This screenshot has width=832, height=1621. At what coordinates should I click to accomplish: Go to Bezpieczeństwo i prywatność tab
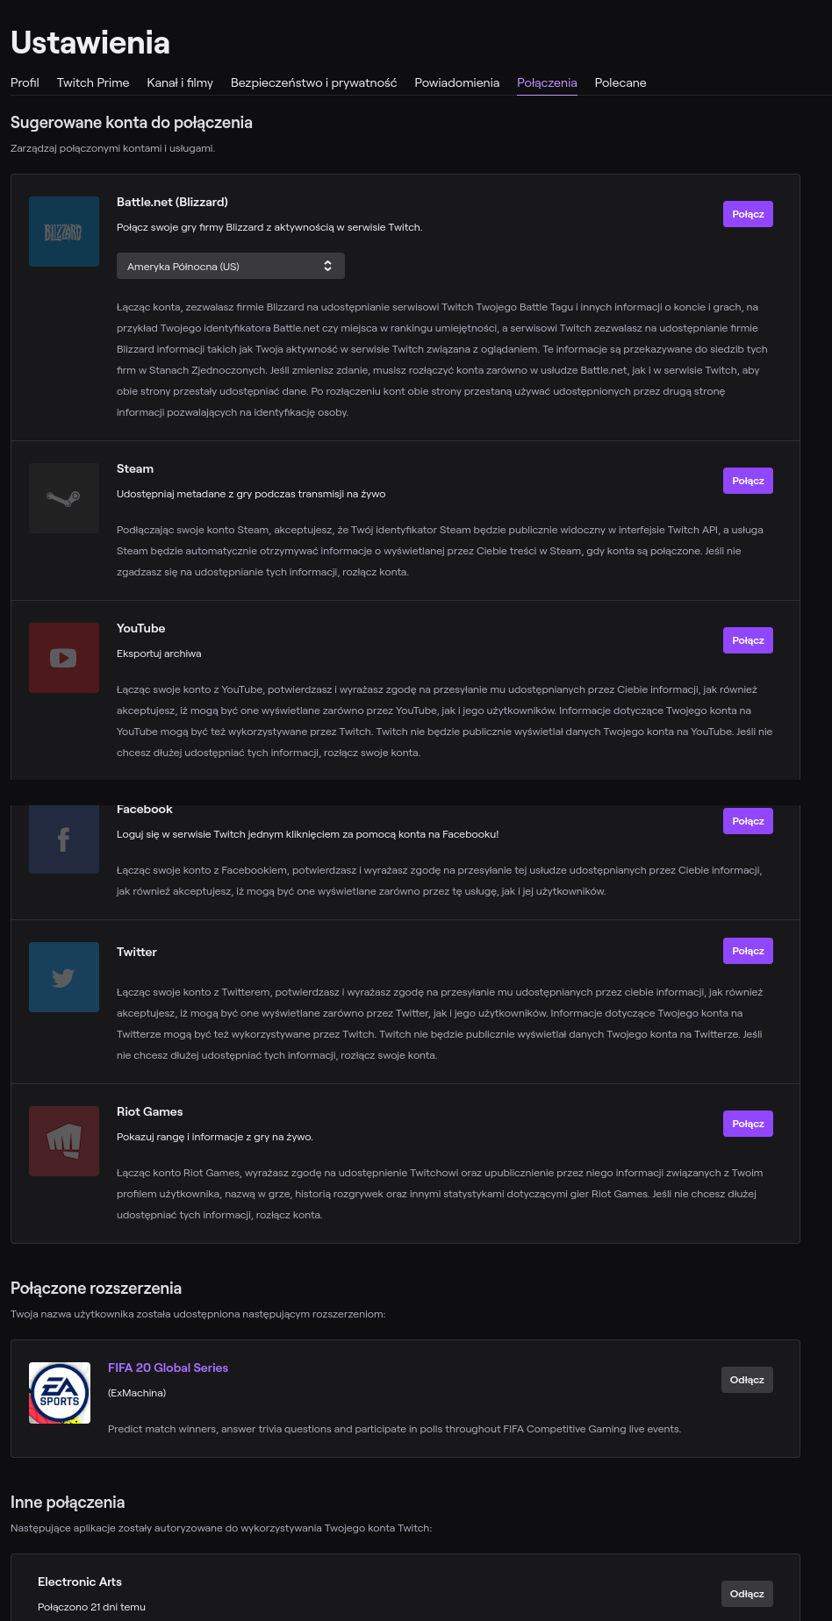(x=313, y=82)
